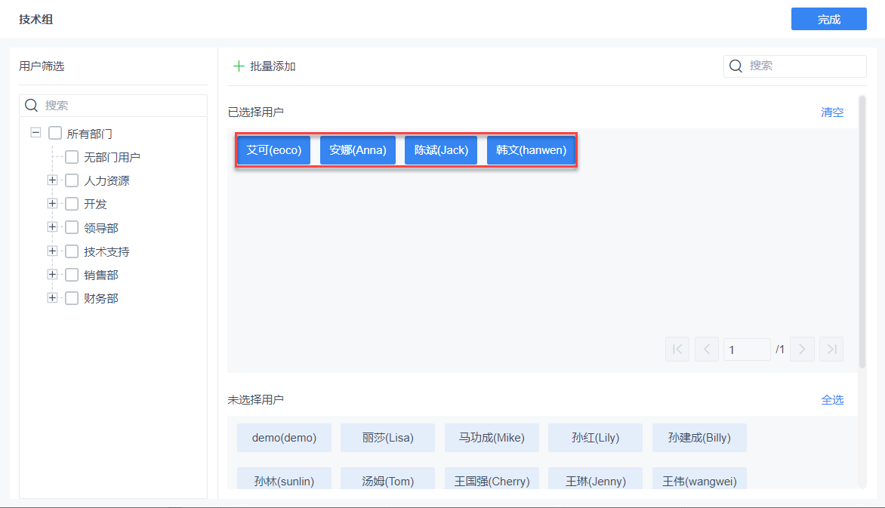
Task: Select the 技术支持 checkbox
Action: [x=72, y=251]
